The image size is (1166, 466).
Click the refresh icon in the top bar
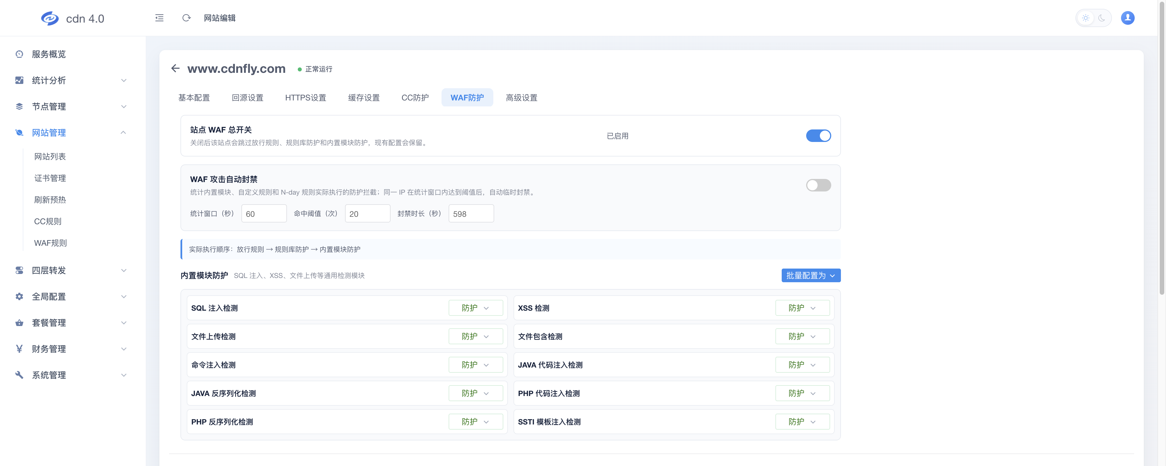coord(186,18)
